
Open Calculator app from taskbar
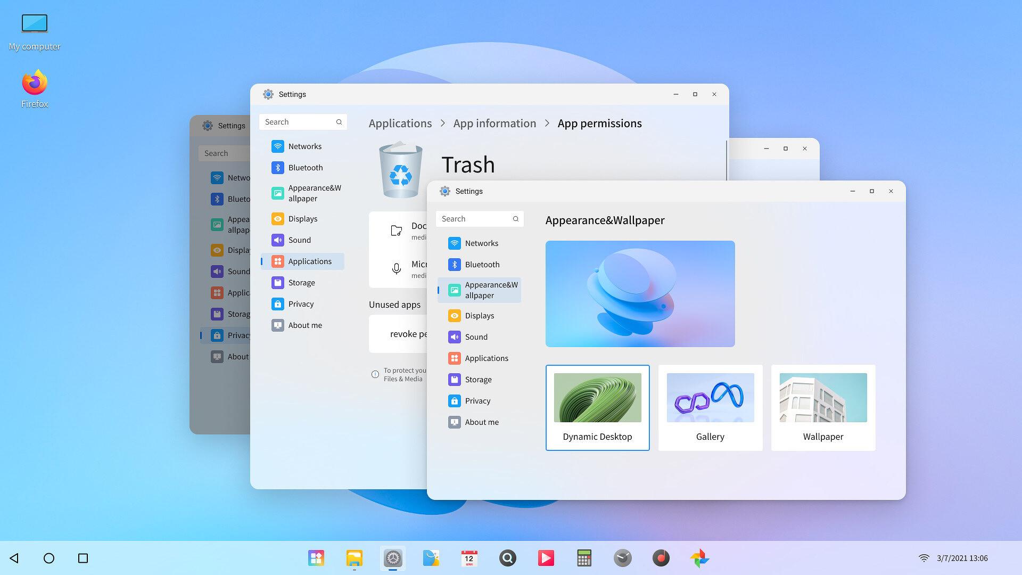pos(584,558)
